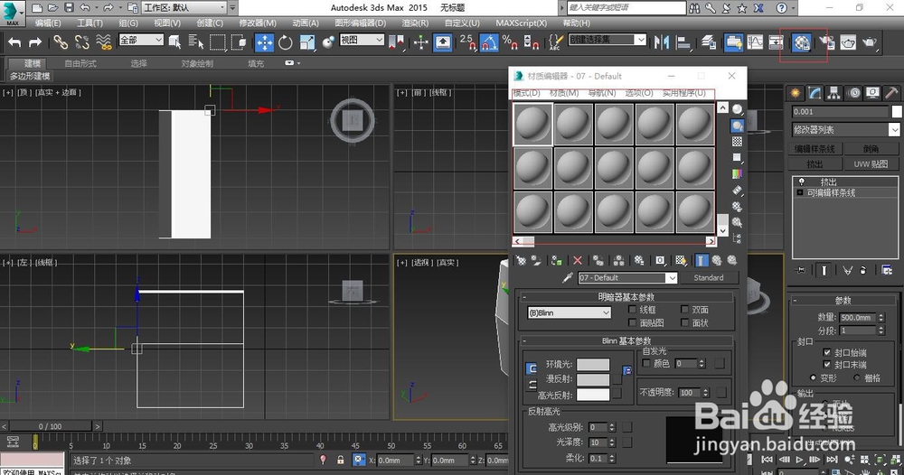This screenshot has width=904, height=475.
Task: Open Render Setup teapot icon
Action: click(x=827, y=42)
